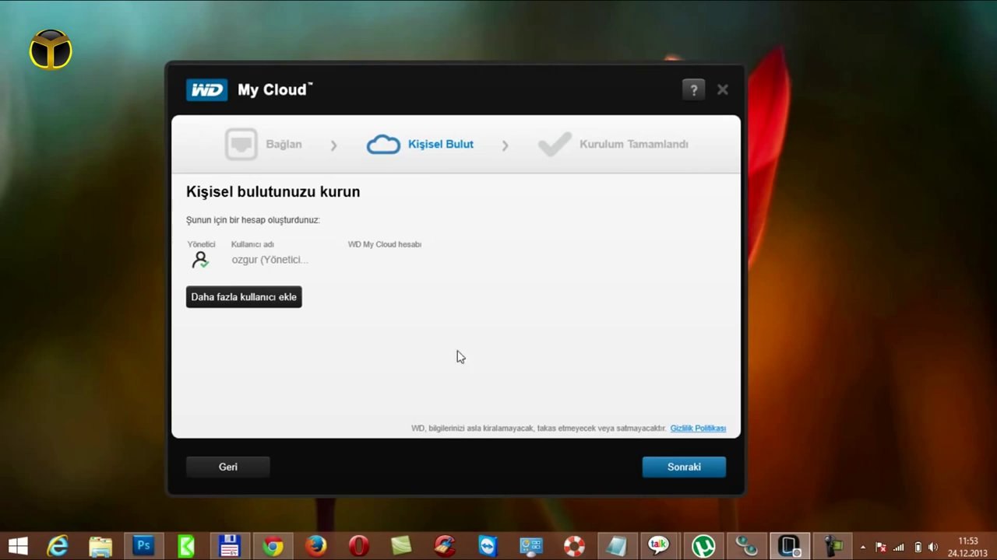This screenshot has width=997, height=560.
Task: Click the 'Kişisel bulutunuzu kurun' heading
Action: pos(273,192)
